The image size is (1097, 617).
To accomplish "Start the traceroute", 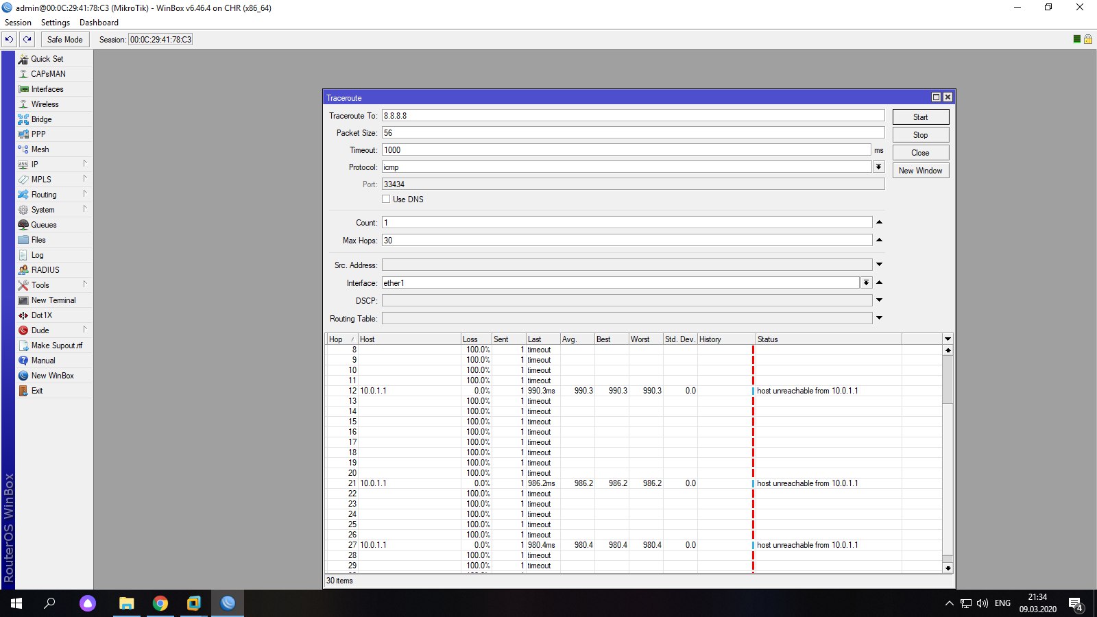I will click(x=921, y=117).
